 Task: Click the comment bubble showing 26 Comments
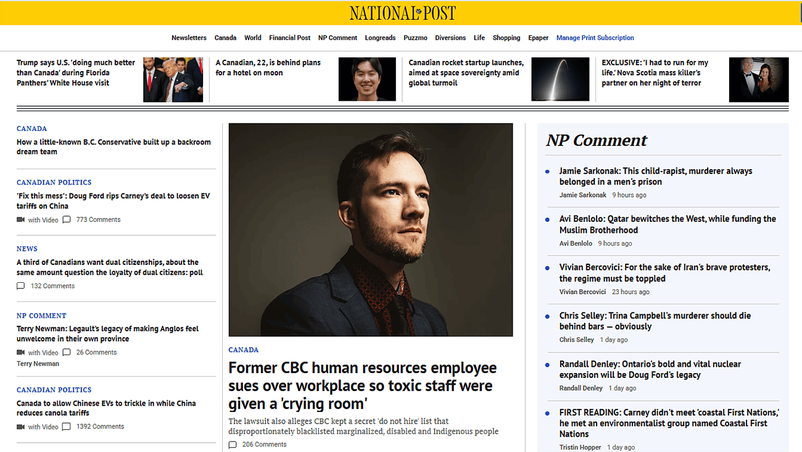[x=68, y=352]
